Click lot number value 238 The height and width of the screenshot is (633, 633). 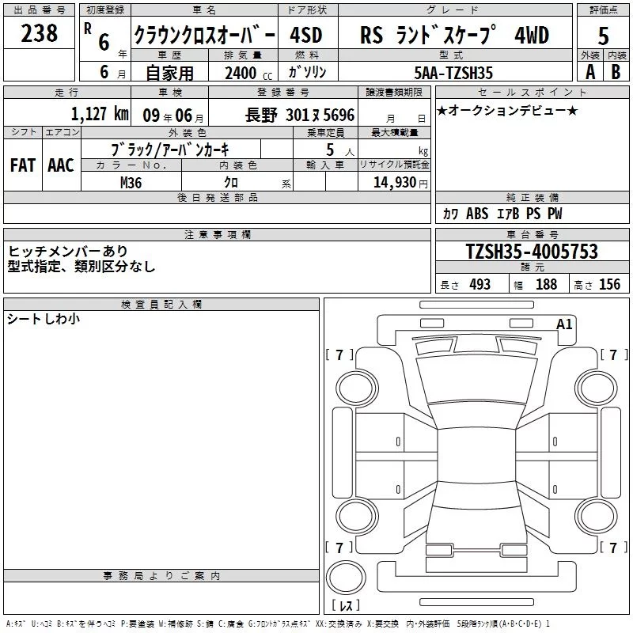click(x=39, y=33)
